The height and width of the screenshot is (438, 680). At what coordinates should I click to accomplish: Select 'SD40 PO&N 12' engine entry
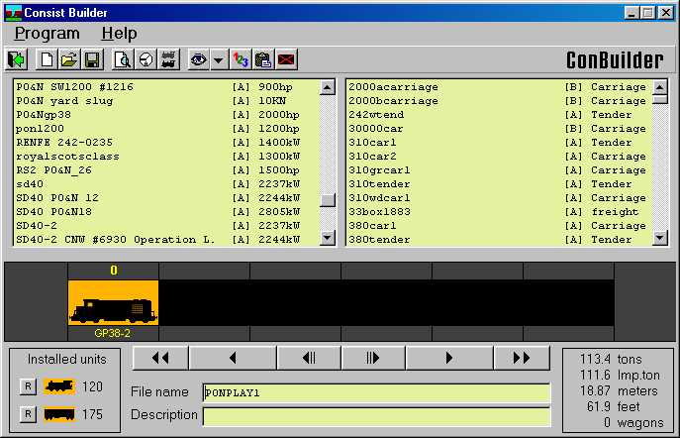(166, 198)
